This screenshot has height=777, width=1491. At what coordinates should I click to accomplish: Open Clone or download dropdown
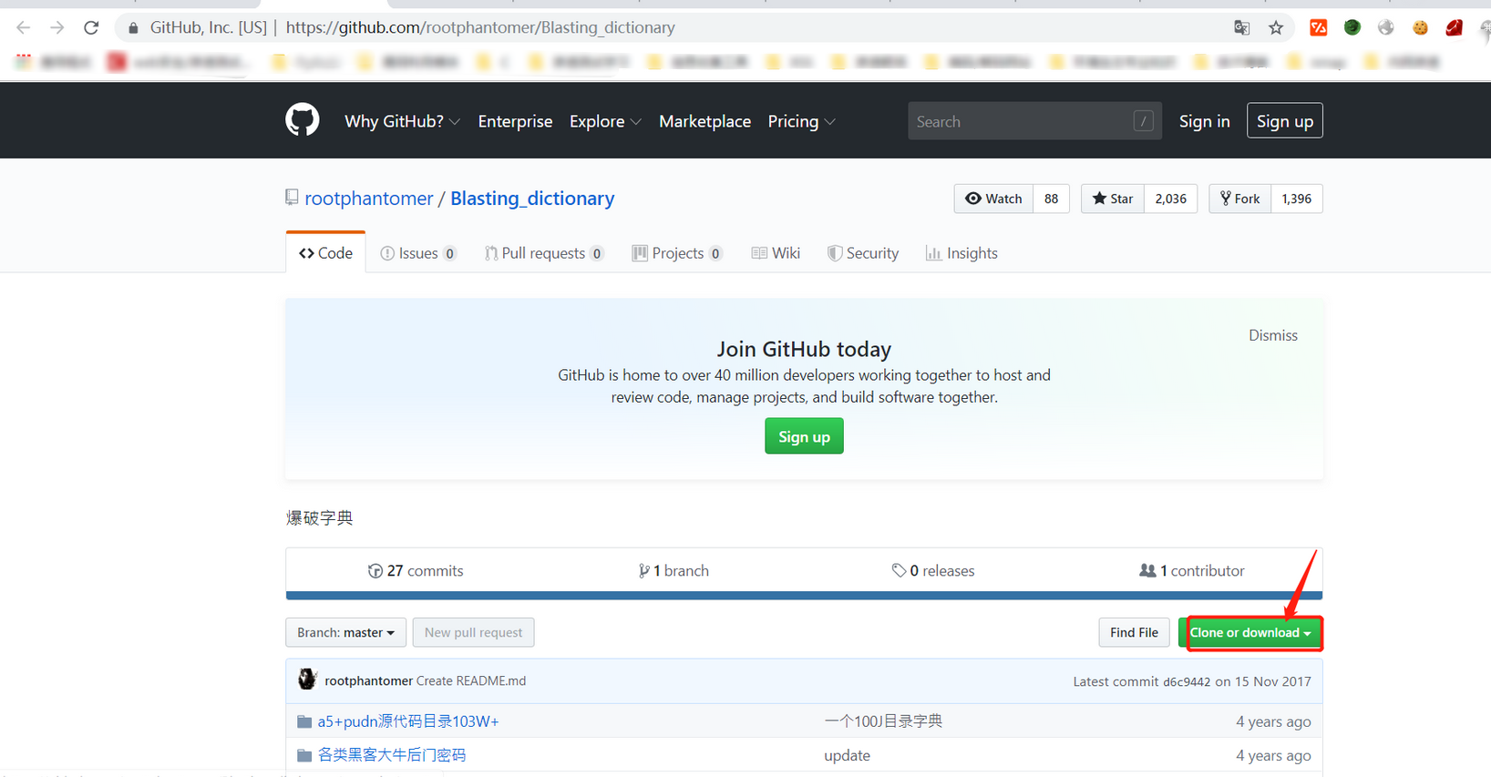pos(1250,632)
